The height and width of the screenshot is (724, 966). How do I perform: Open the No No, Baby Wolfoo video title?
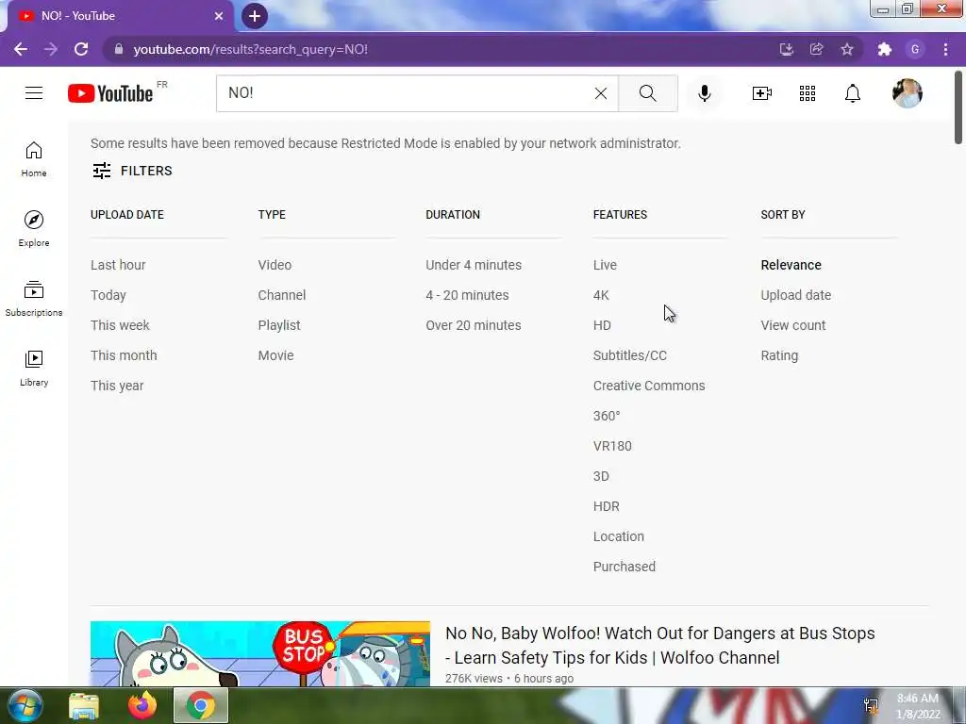tap(659, 645)
